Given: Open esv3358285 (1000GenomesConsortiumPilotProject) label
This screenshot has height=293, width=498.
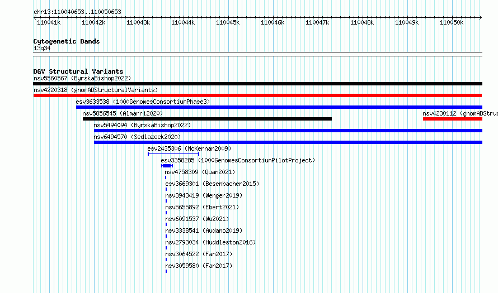Looking at the screenshot, I should (x=238, y=160).
